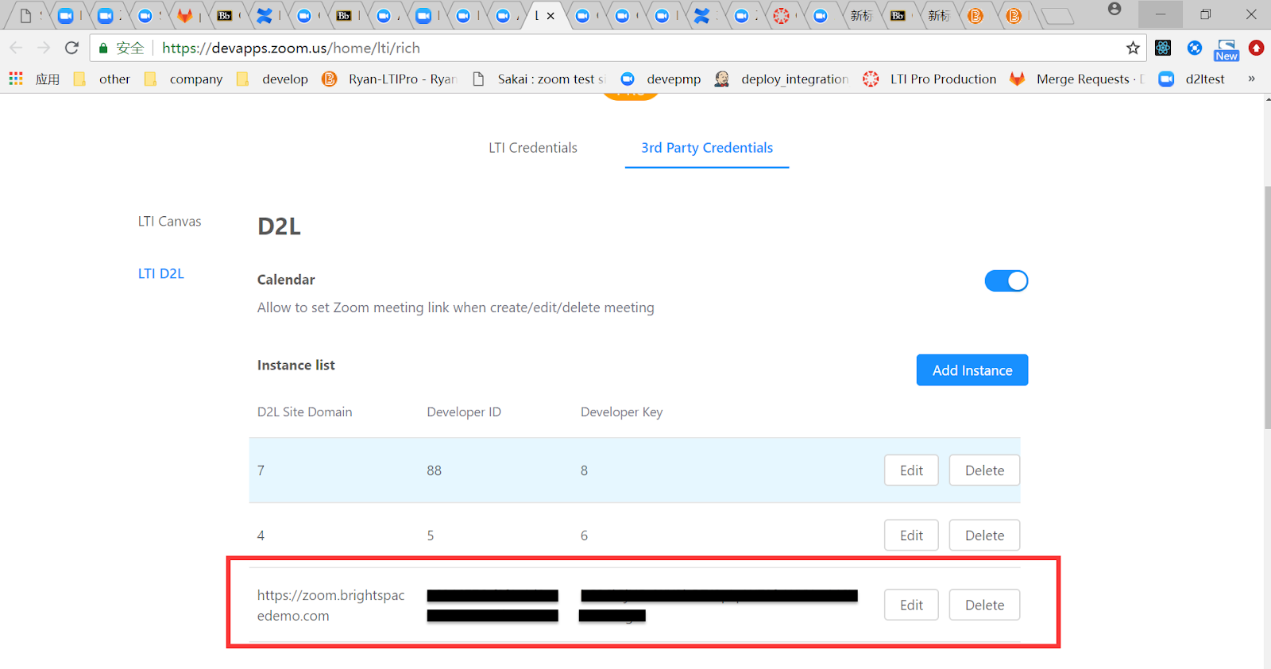The image size is (1271, 669).
Task: Open the LTI Pro Production bookmark
Action: click(930, 79)
